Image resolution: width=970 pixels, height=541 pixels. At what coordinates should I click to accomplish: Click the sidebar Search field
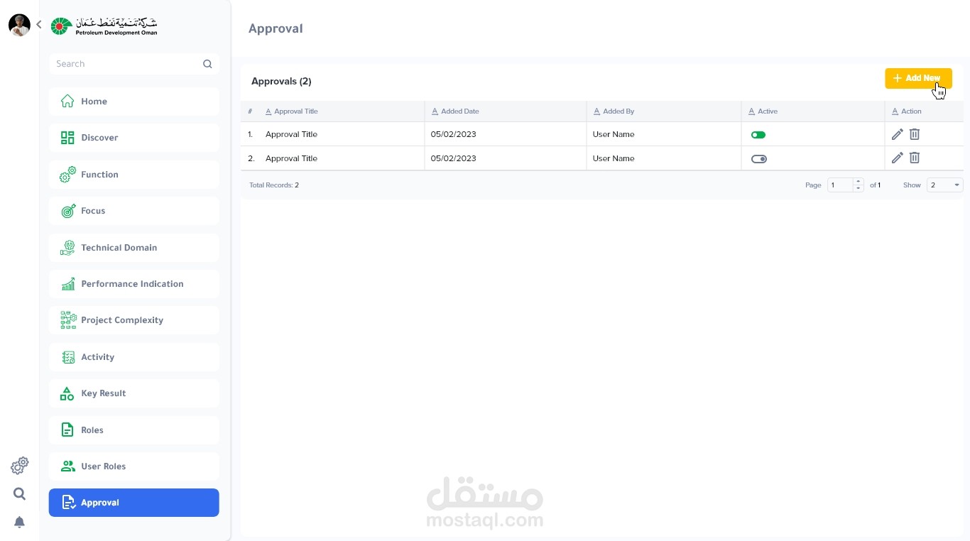[134, 64]
